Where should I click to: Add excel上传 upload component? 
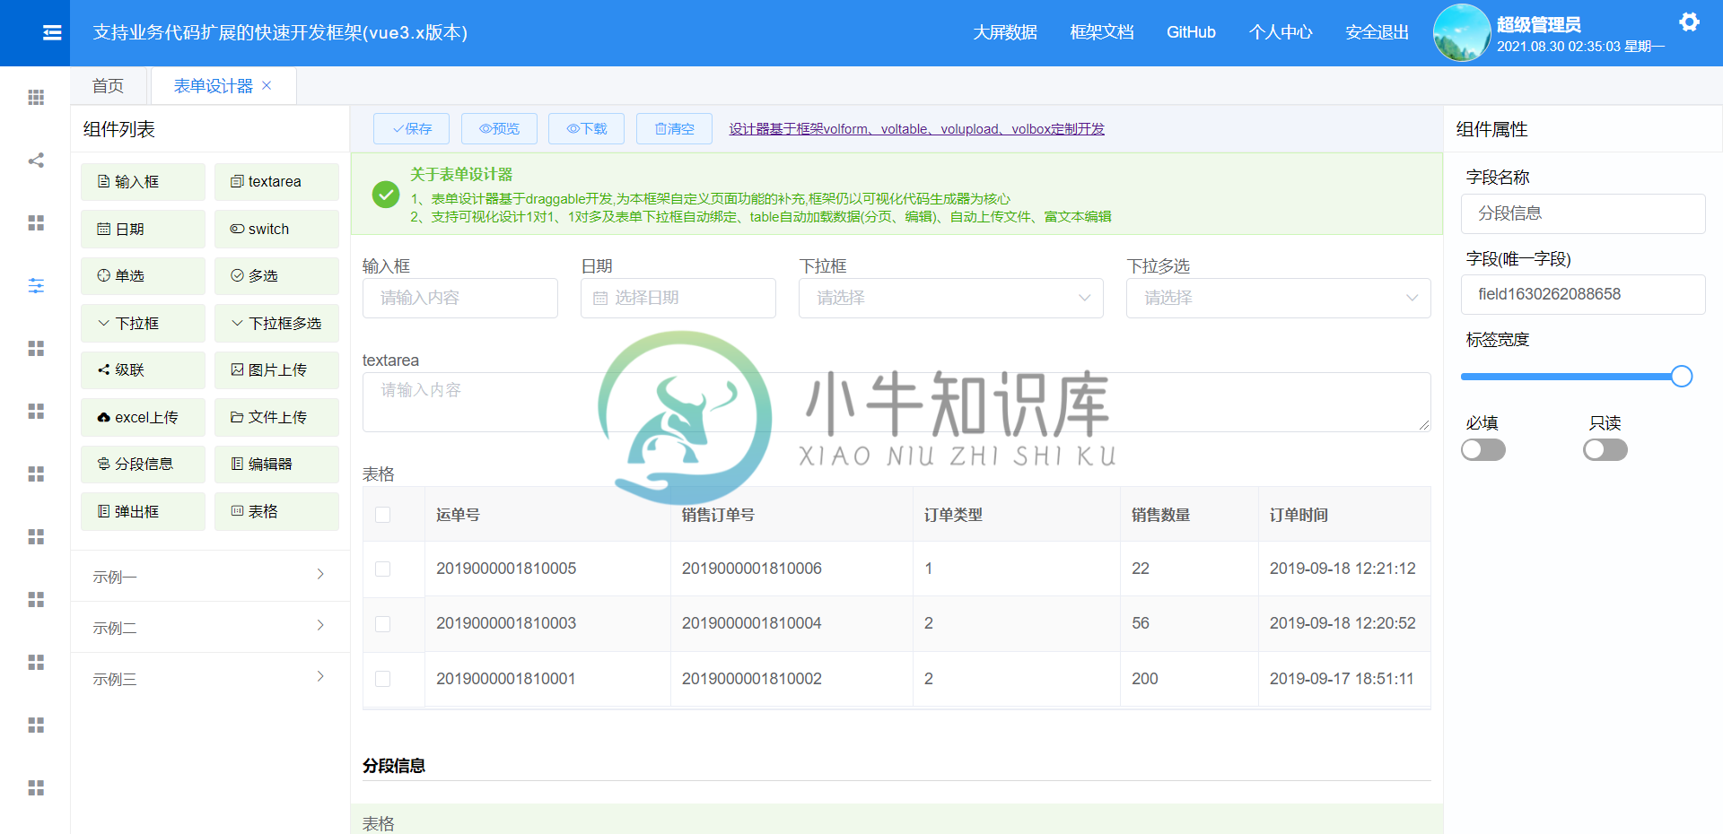pyautogui.click(x=143, y=418)
